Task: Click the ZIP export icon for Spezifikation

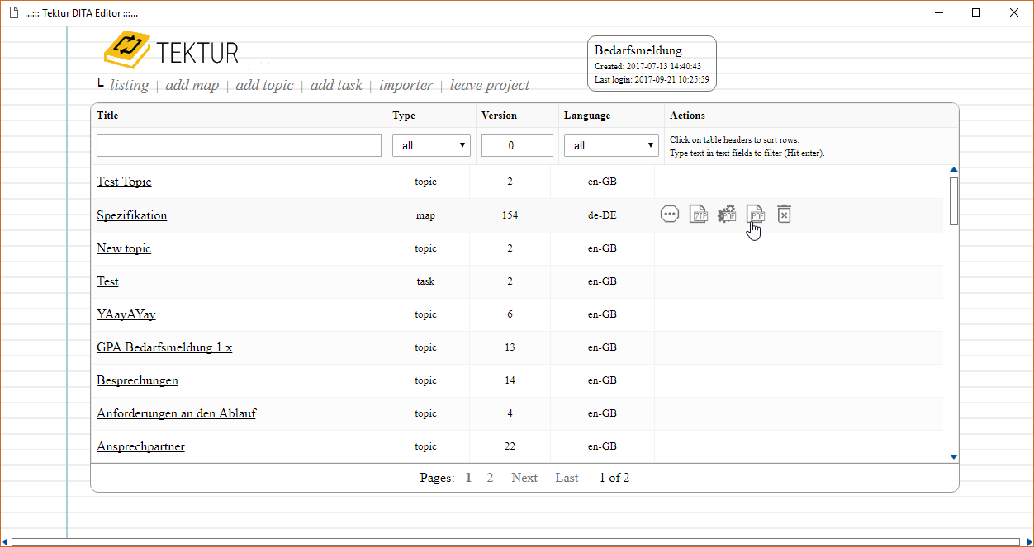Action: coord(699,215)
